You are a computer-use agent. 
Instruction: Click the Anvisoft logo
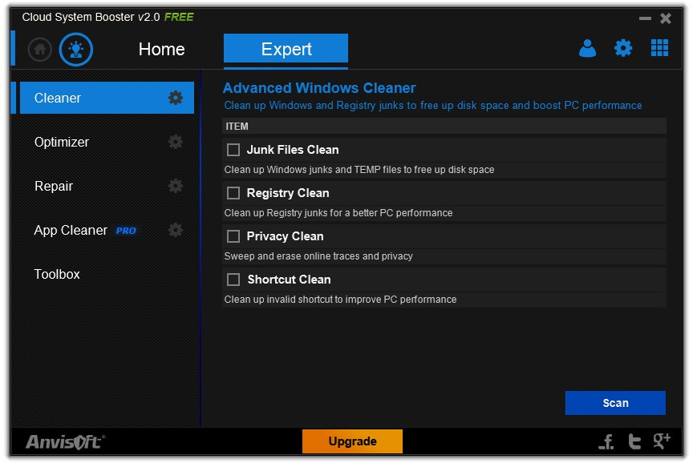point(65,442)
